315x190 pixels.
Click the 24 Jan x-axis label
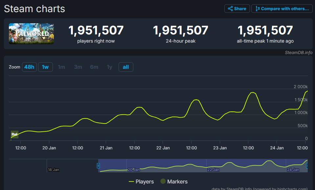[277, 148]
